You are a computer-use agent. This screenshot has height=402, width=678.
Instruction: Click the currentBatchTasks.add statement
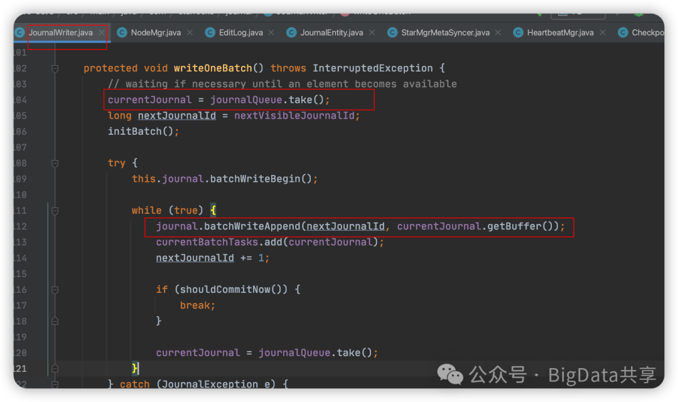pos(270,242)
